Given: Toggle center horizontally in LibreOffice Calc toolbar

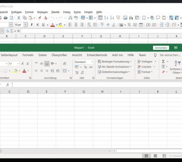Looking at the screenshot, I should tap(76, 25).
